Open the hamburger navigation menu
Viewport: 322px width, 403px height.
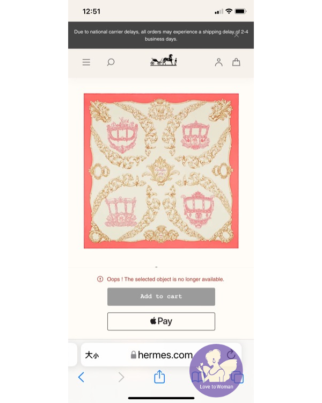click(x=86, y=62)
